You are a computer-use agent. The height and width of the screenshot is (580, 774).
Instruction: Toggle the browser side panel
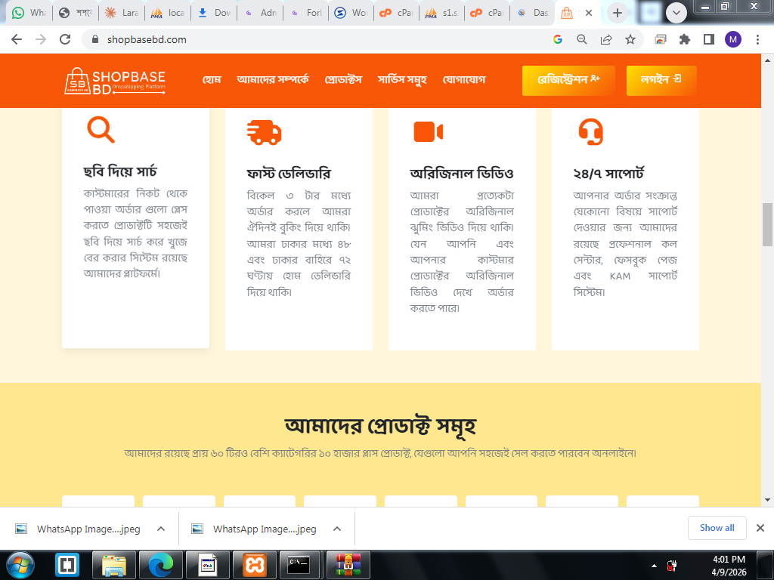709,39
